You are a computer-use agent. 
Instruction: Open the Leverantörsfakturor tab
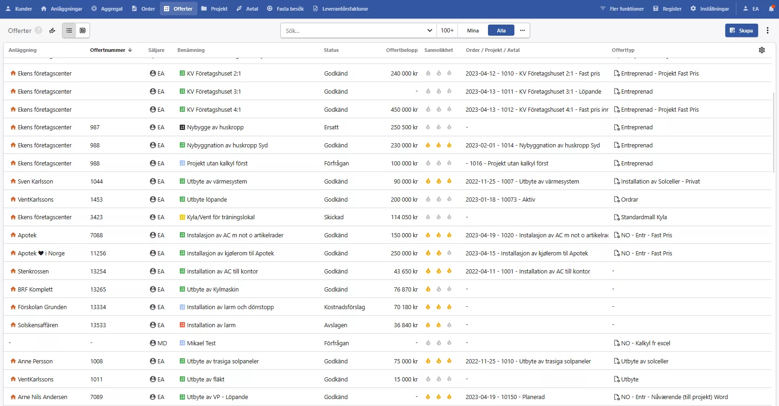[341, 9]
